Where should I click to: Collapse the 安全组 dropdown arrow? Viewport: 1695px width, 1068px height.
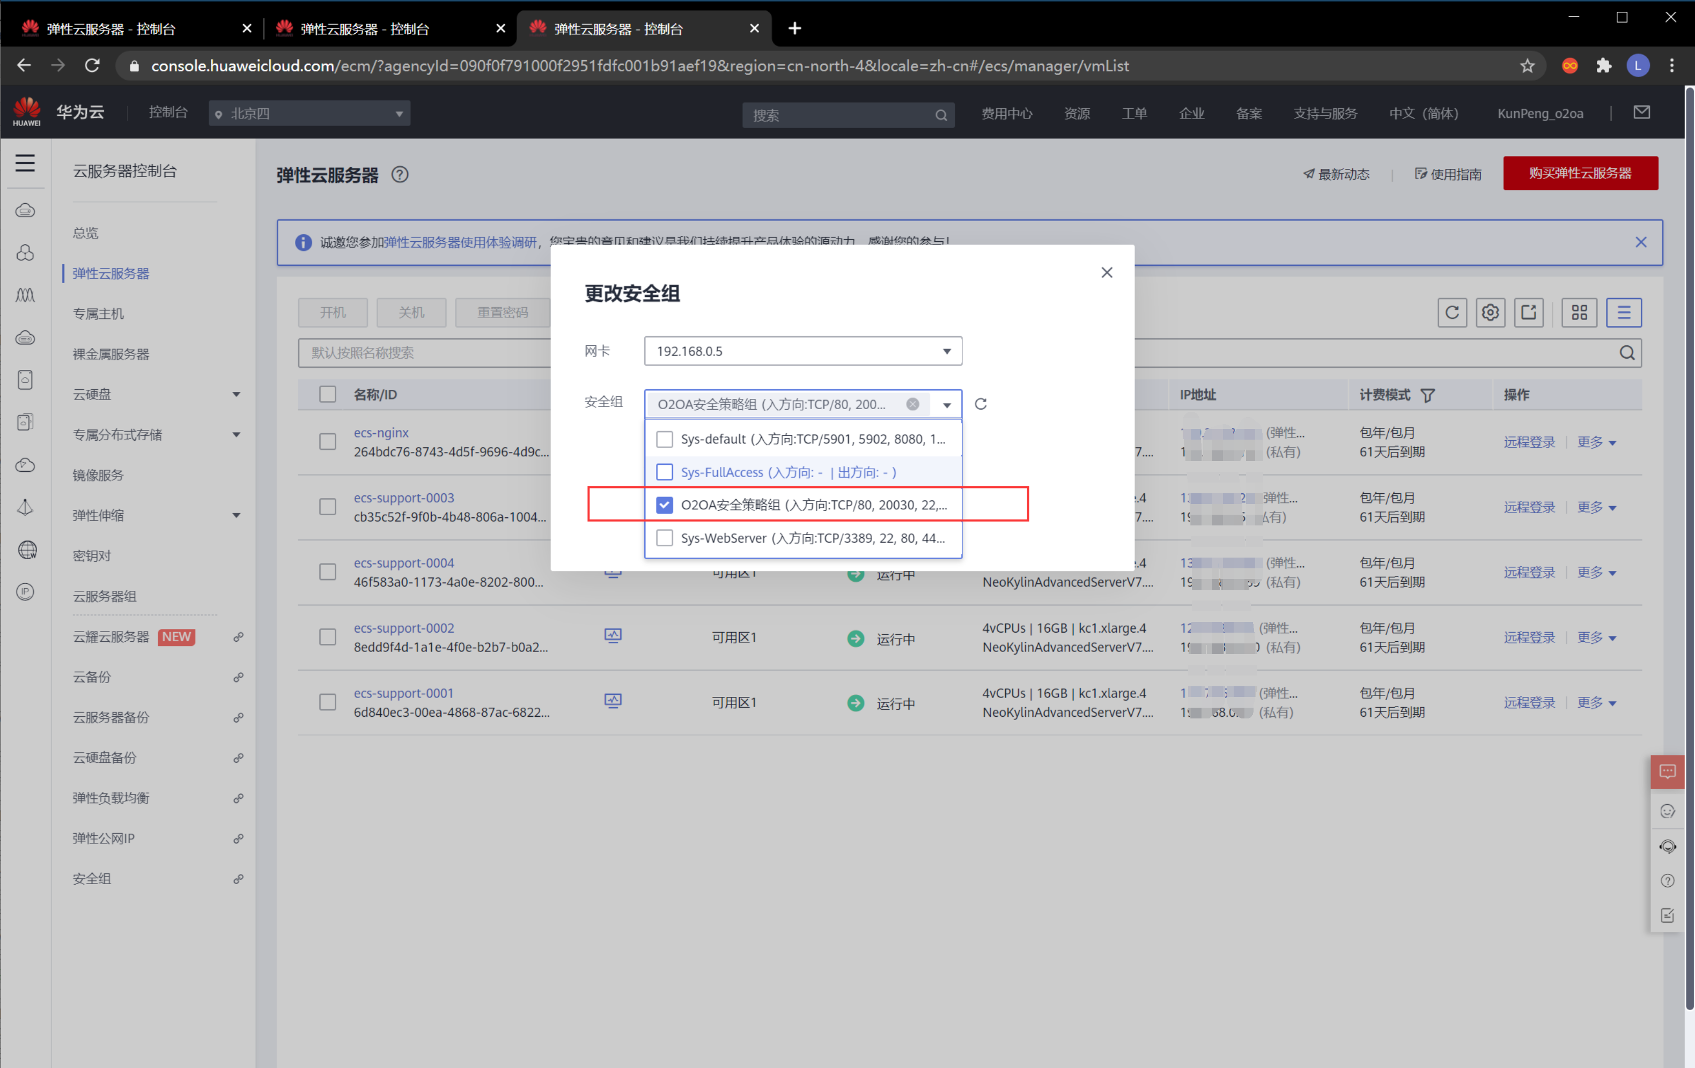[x=947, y=405]
